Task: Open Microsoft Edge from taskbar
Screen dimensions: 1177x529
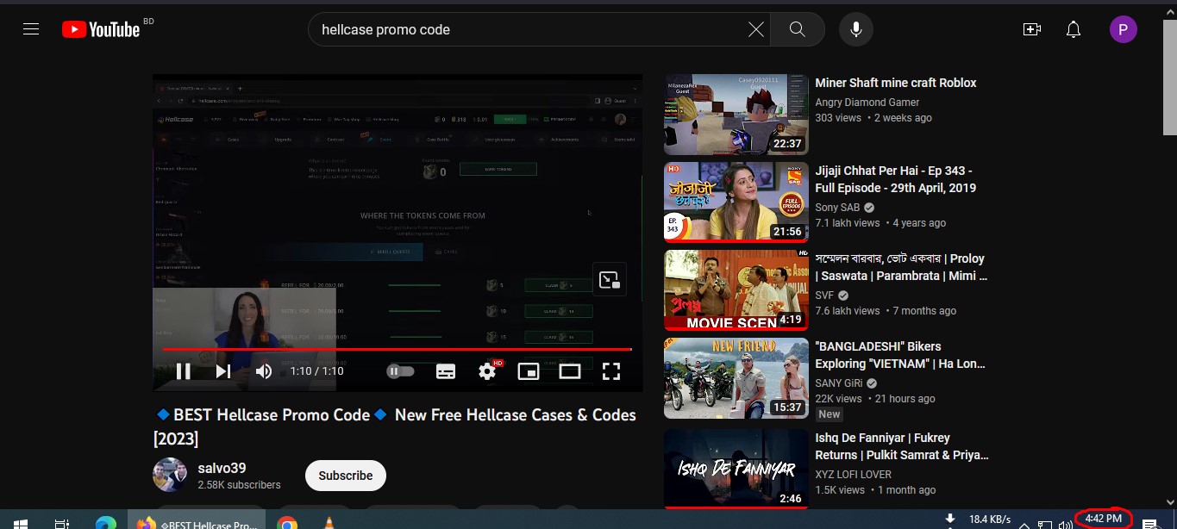Action: pyautogui.click(x=106, y=522)
